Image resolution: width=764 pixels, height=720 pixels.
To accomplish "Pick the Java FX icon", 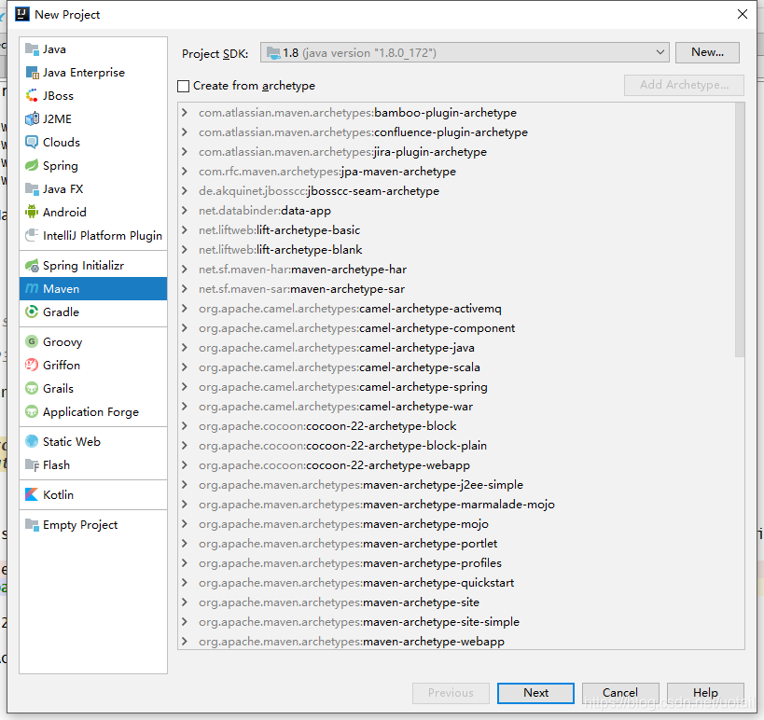I will coord(32,189).
